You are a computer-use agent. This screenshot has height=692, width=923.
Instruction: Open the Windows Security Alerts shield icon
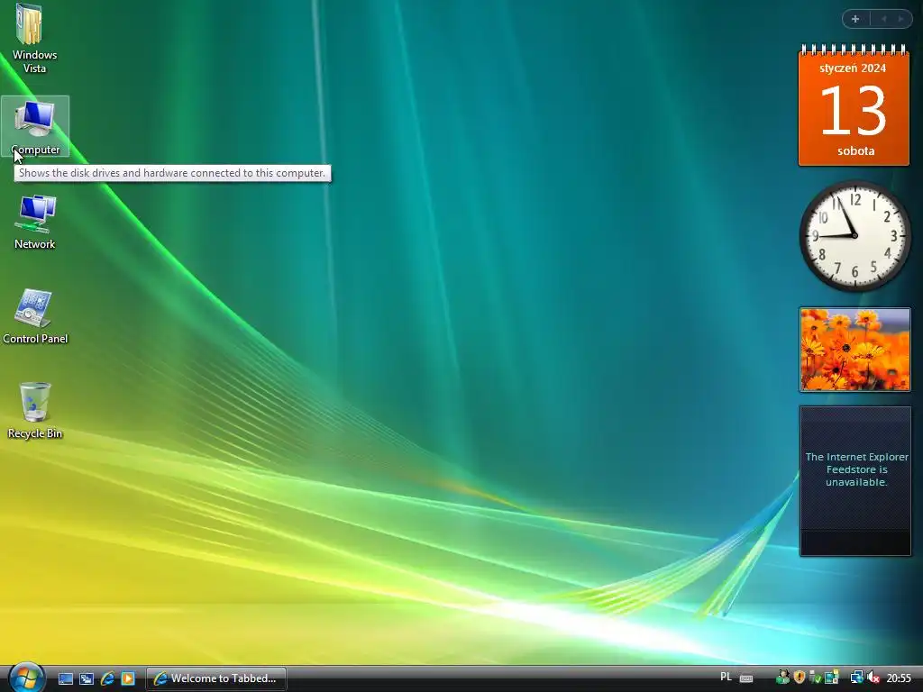tap(799, 678)
